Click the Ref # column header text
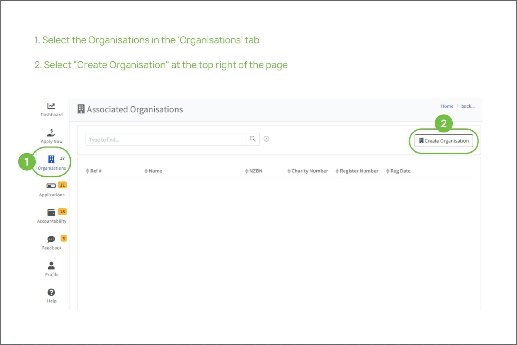 [96, 171]
